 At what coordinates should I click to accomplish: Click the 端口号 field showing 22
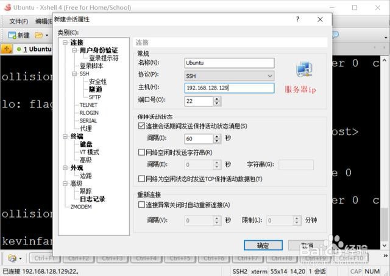[199, 101]
